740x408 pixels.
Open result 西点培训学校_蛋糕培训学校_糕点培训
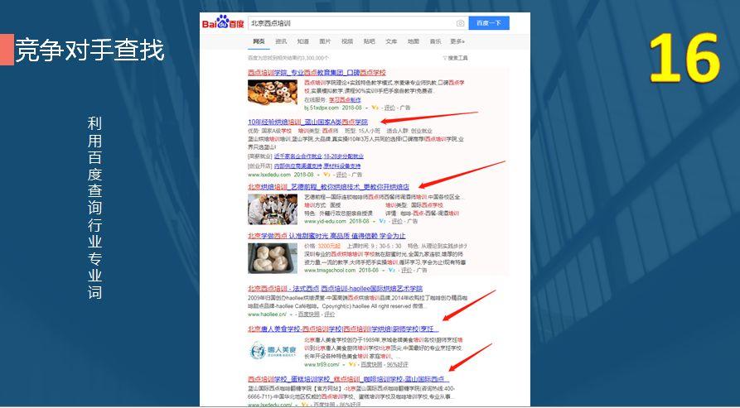(x=348, y=379)
